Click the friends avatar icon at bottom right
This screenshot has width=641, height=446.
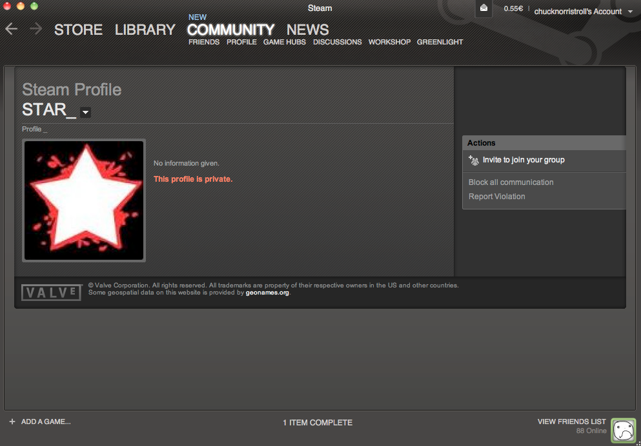tap(624, 431)
